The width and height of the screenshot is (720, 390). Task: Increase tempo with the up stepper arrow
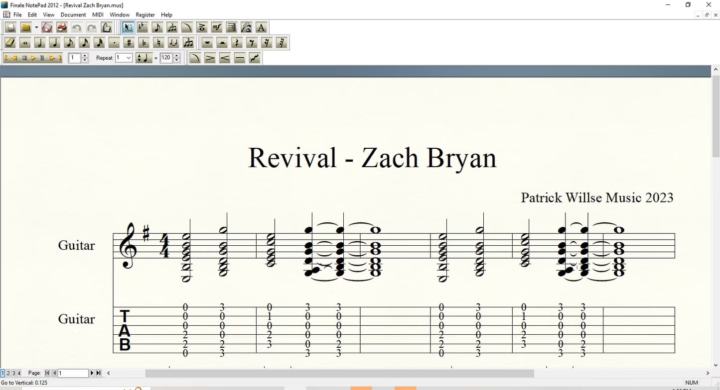176,56
